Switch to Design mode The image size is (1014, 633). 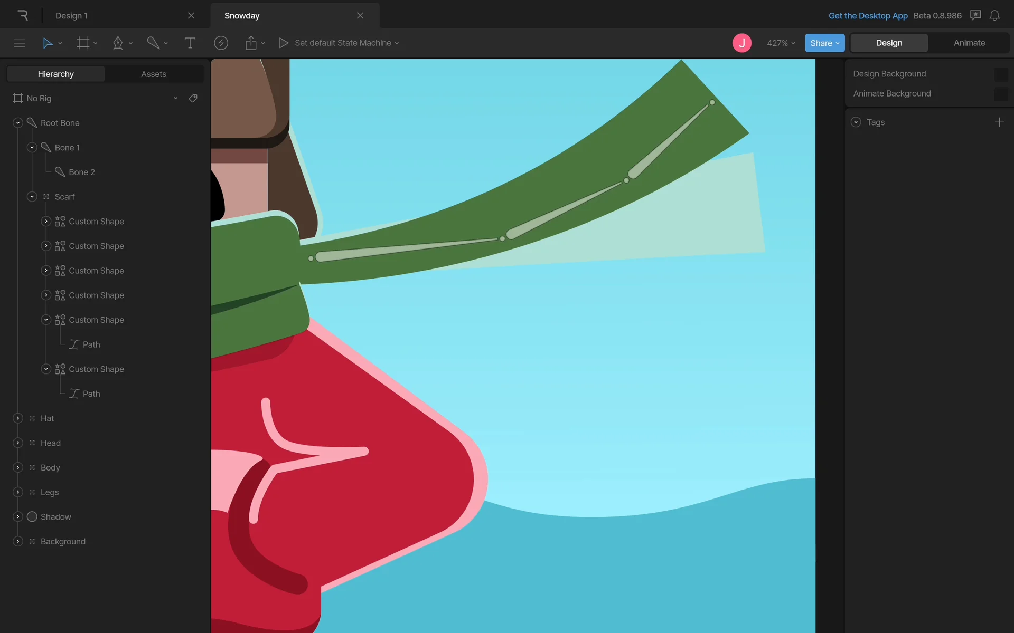[x=889, y=43]
